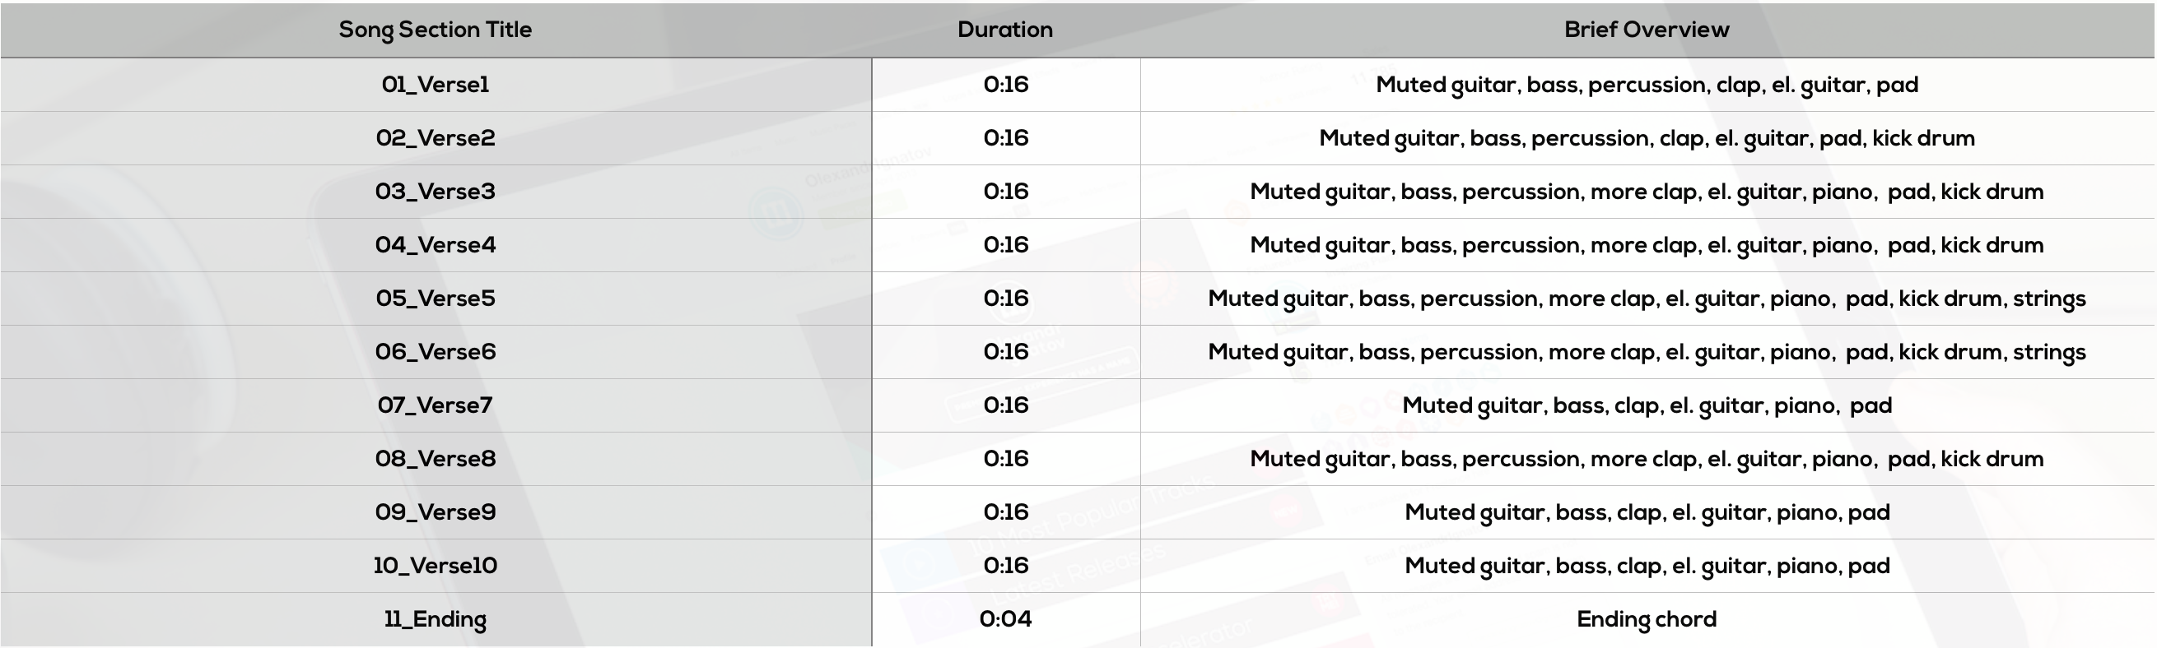Select the 04_Verse4 section title
This screenshot has height=648, width=2157.
435,245
